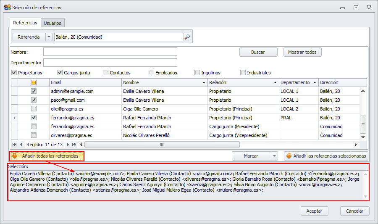The image size is (378, 224).
Task: Click the PRAL. department cell
Action: click(299, 118)
